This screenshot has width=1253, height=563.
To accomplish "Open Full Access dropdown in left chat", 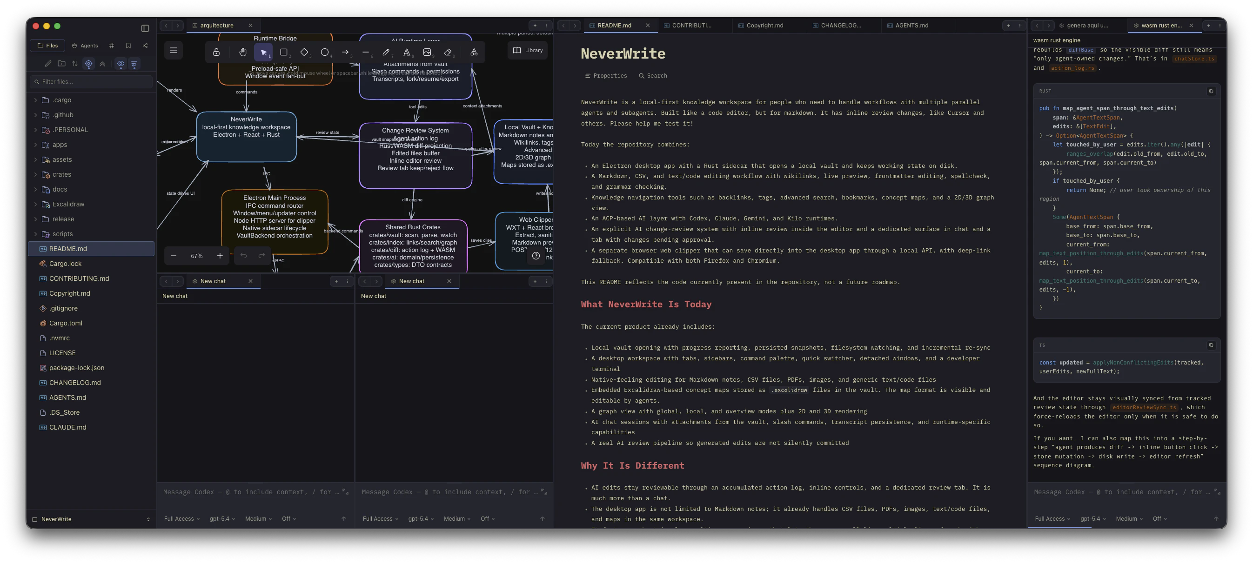I will pyautogui.click(x=182, y=519).
